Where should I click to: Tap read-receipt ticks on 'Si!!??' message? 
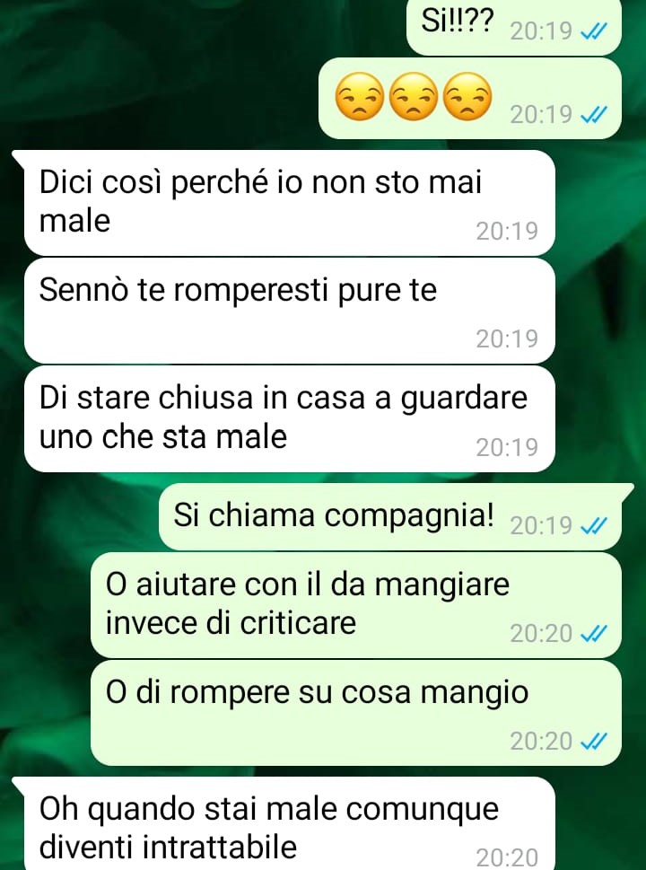point(593,31)
